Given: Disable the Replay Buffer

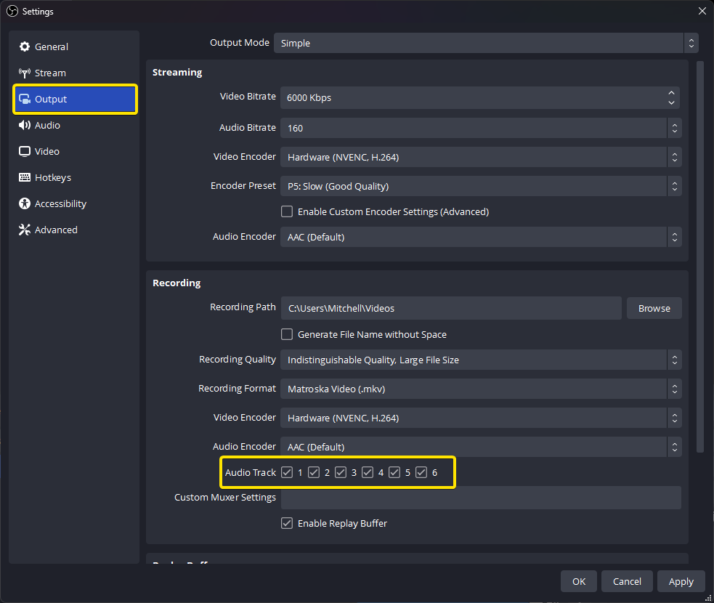Looking at the screenshot, I should click(x=287, y=523).
